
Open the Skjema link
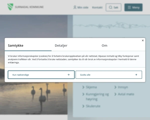pyautogui.click(x=90, y=87)
